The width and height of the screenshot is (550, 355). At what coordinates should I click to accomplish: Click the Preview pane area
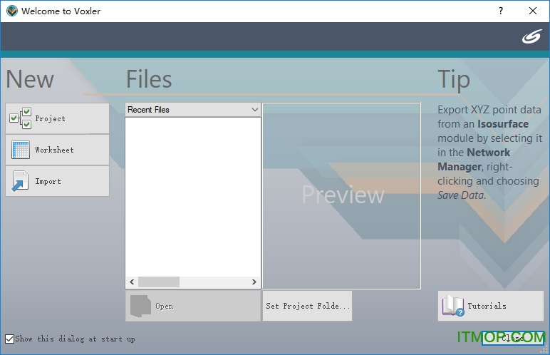click(342, 195)
